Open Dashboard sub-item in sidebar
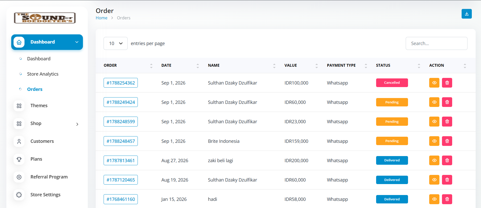The image size is (481, 208). click(x=39, y=59)
